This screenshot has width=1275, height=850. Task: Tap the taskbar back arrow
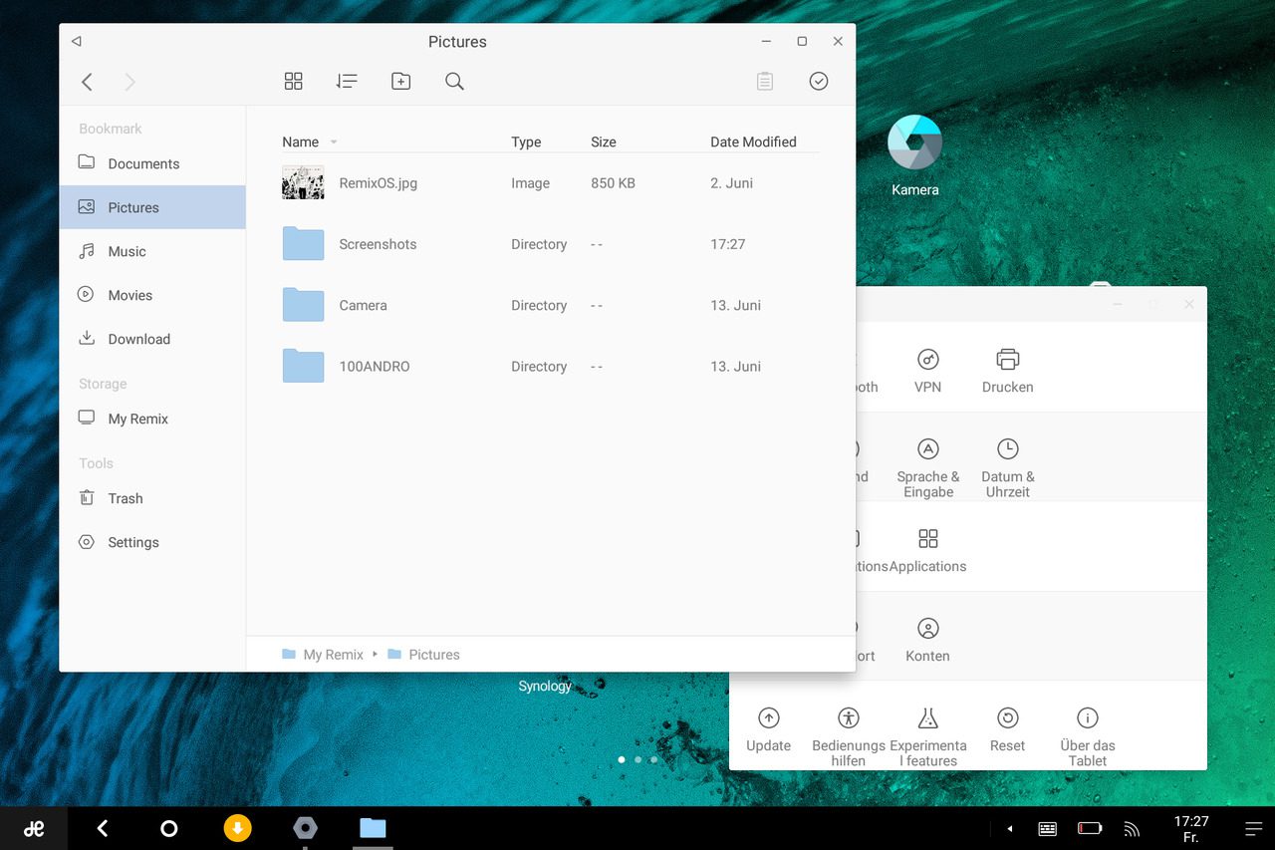(102, 828)
